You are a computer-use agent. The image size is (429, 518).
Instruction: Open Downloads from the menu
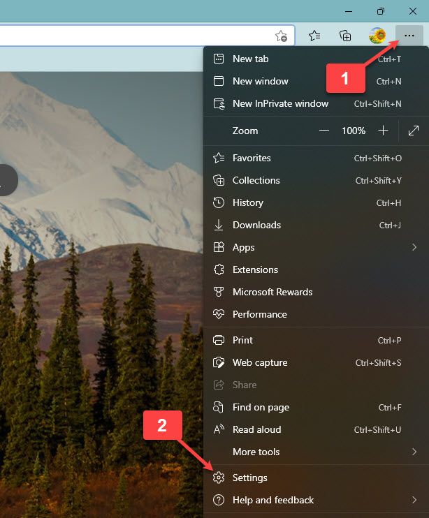256,225
